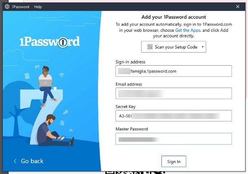
Task: Click the Wi-Fi icon in the illustration
Action: pos(61,75)
